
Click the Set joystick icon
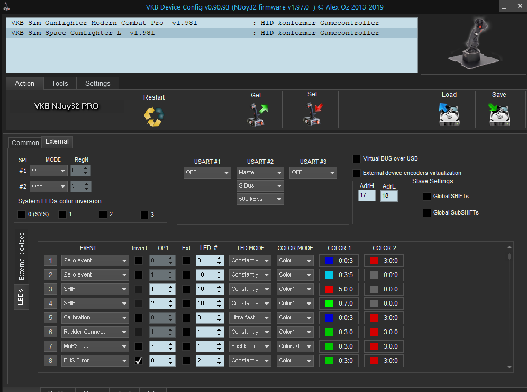click(x=312, y=114)
